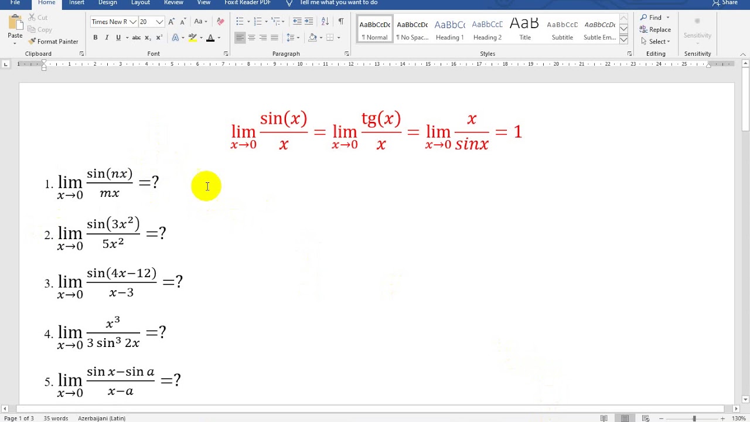Activate the Format Painter
This screenshot has width=750, height=422.
click(53, 42)
